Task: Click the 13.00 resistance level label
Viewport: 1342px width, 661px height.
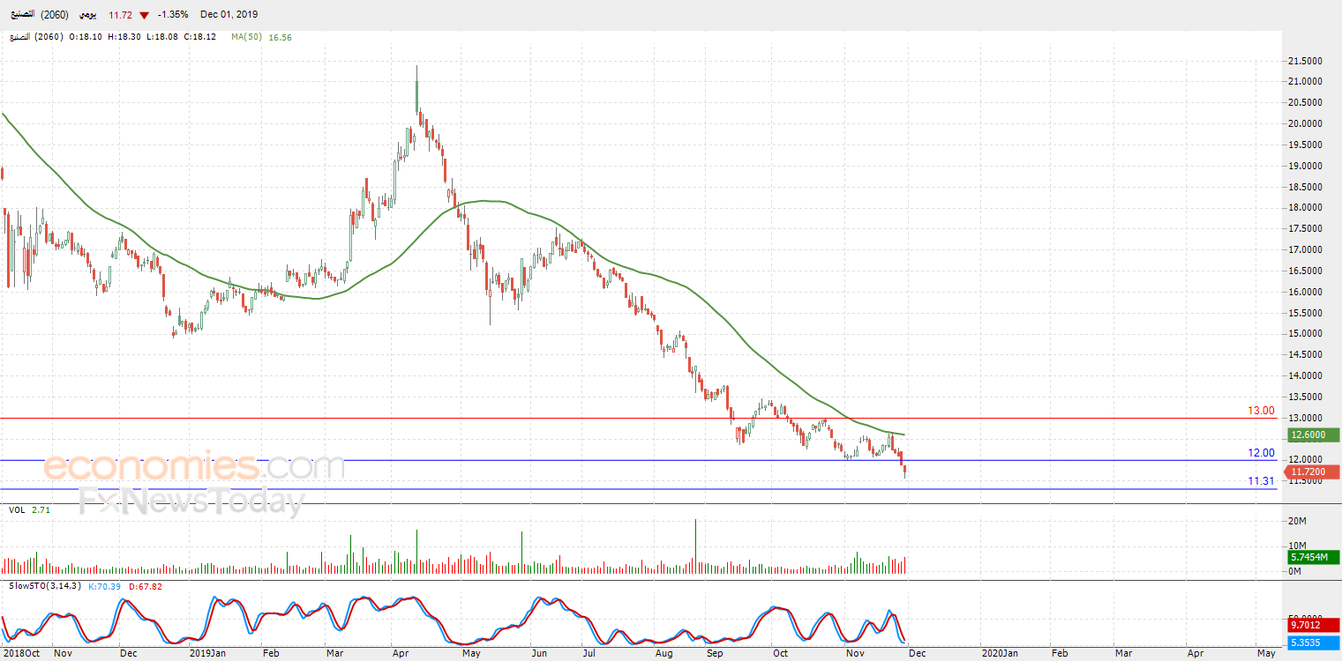Action: (x=1260, y=411)
